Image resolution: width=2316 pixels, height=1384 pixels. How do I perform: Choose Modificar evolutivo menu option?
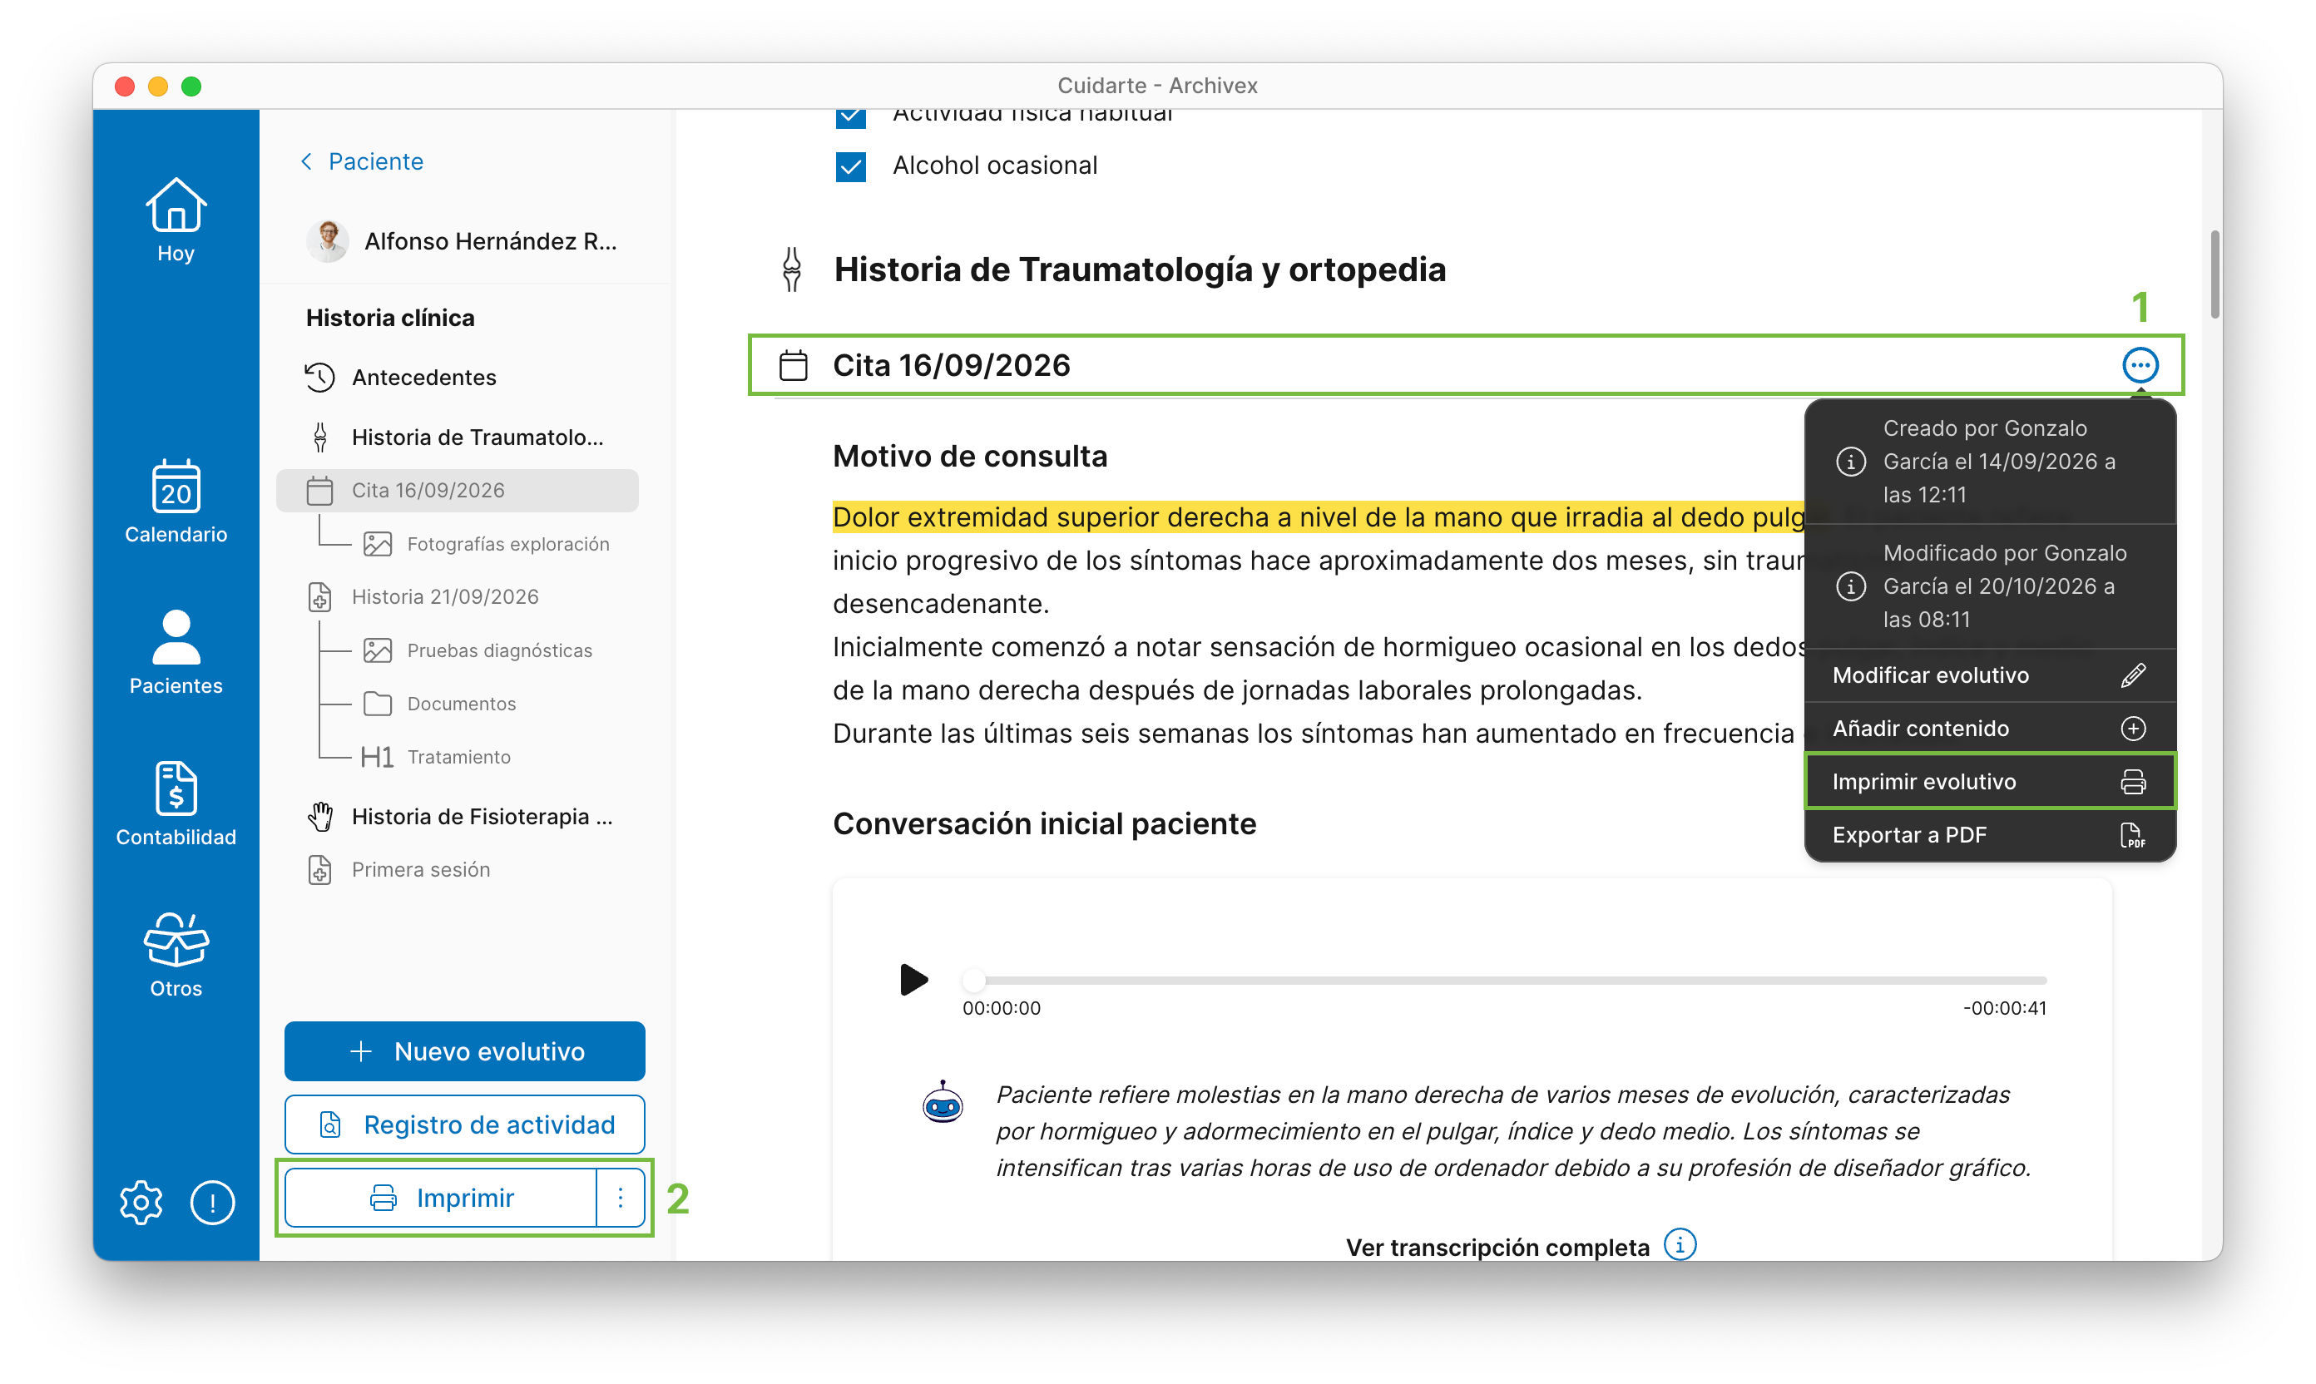[x=1990, y=675]
